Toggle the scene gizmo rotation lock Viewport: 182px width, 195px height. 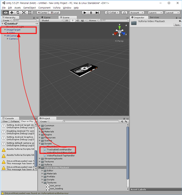point(126,25)
